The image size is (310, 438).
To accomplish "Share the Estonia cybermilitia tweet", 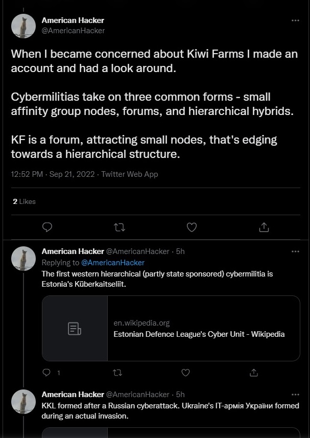I will [254, 373].
